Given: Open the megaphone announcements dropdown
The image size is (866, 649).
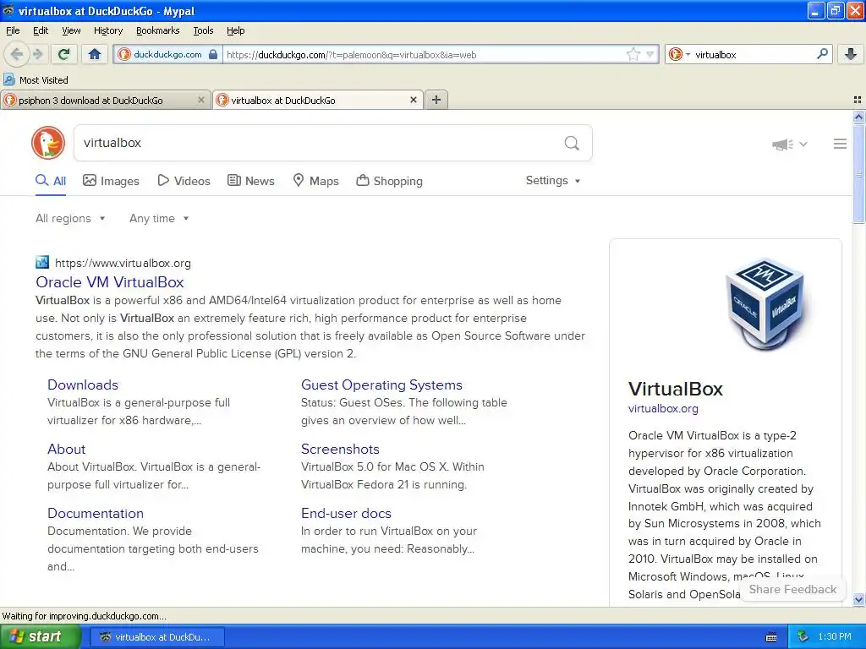Looking at the screenshot, I should point(790,144).
